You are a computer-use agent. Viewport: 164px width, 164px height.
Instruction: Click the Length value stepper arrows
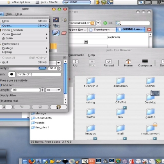42,90
